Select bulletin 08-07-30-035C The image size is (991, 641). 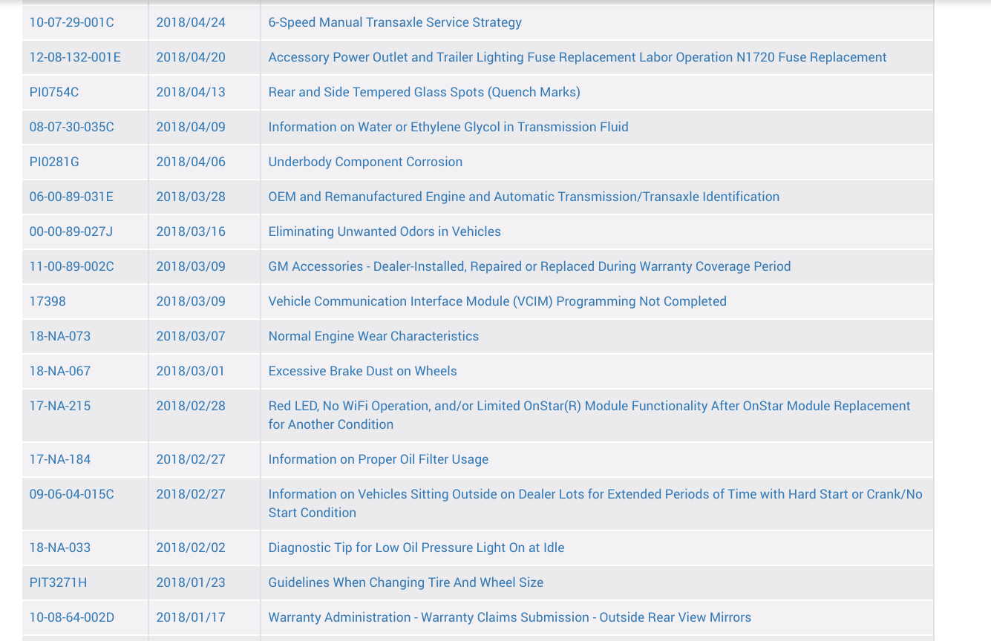[x=71, y=127]
